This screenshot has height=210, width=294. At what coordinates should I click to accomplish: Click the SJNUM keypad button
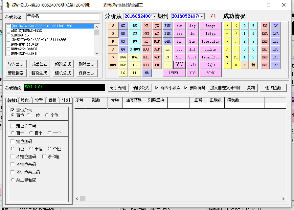[x=135, y=49]
